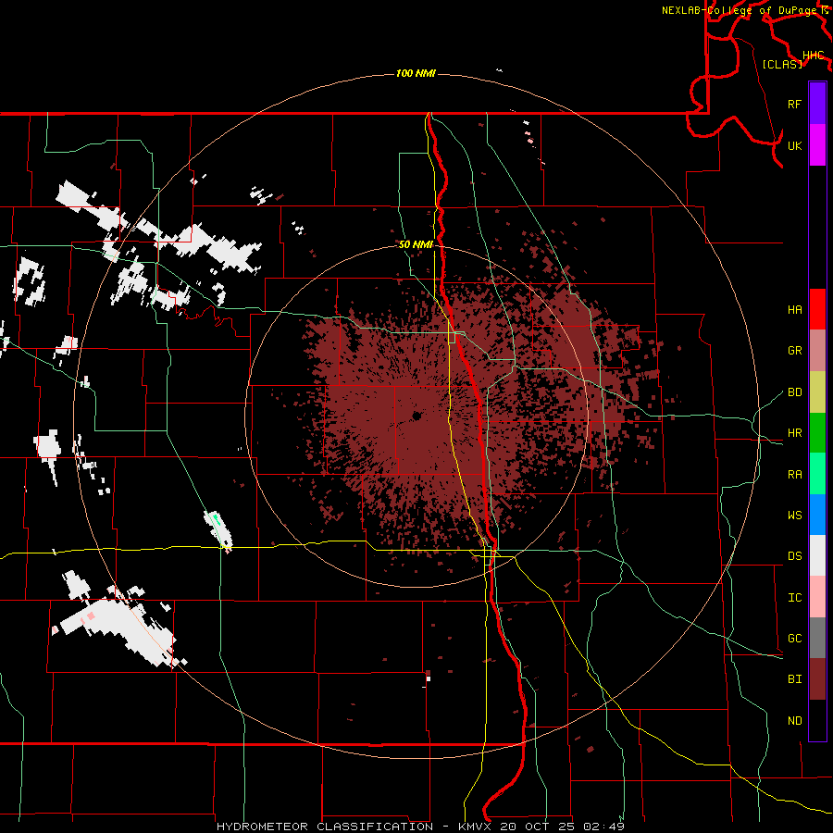Click the "50 NMI" range ring label
Screen dimensions: 833x833
(416, 244)
